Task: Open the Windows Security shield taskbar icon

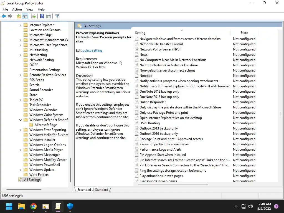Action: [x=70, y=206]
